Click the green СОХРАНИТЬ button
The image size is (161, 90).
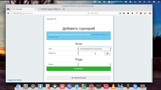pyautogui.click(x=79, y=69)
